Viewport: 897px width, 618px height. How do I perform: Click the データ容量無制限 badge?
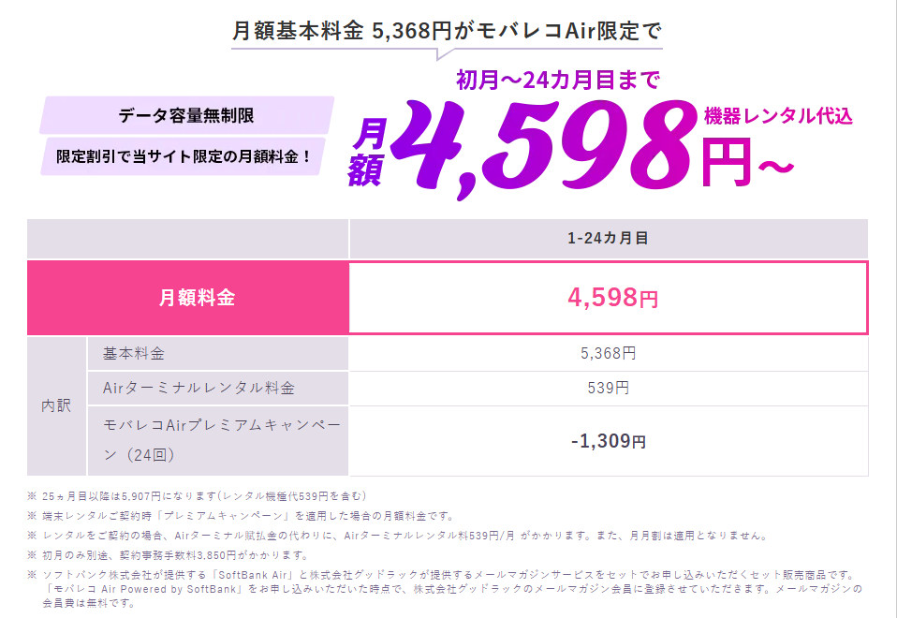(186, 116)
